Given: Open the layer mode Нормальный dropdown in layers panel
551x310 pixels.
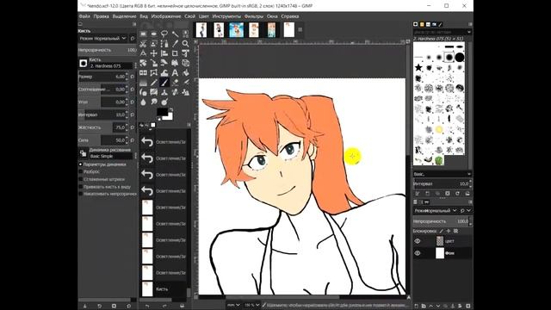Looking at the screenshot, I should (x=435, y=210).
